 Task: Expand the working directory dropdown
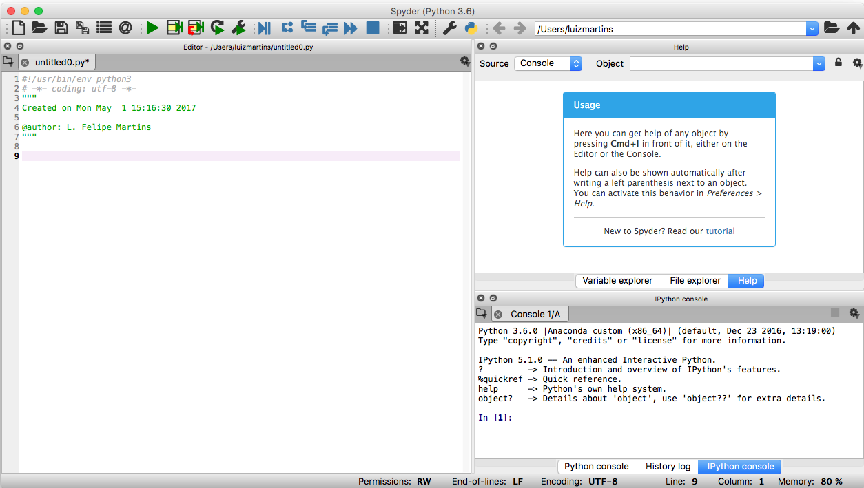[812, 28]
